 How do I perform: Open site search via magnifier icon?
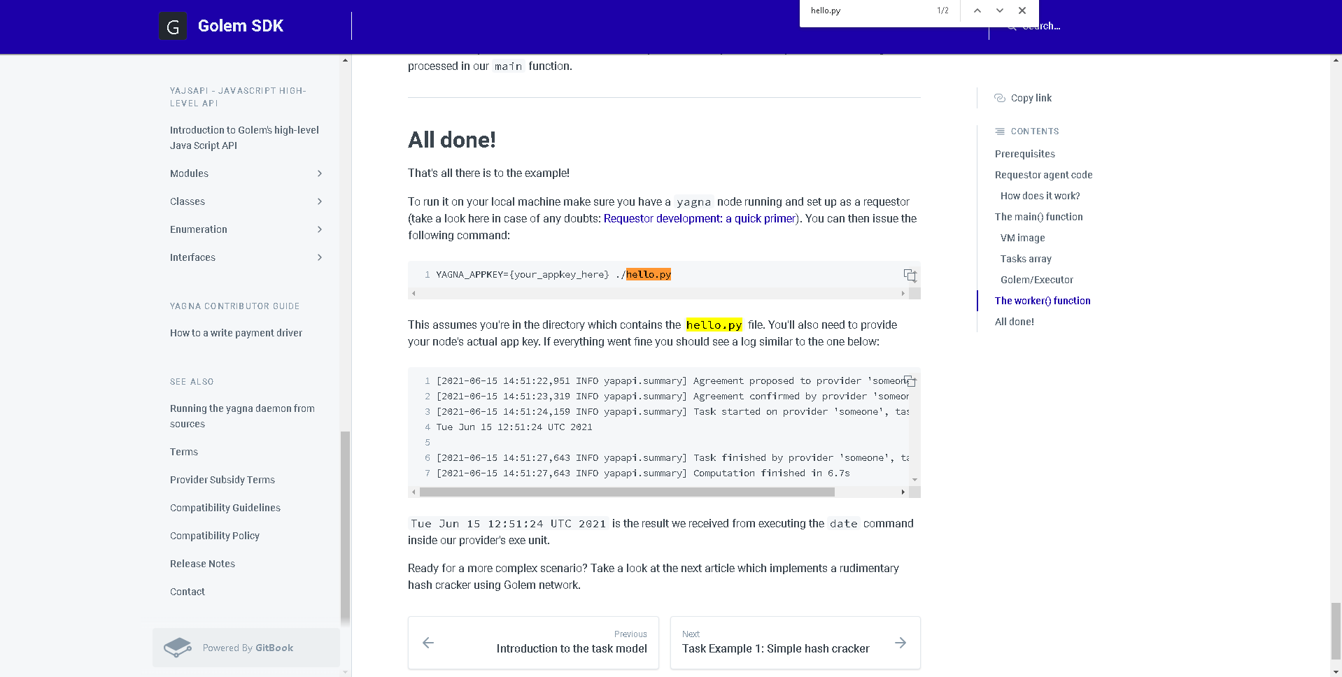click(1010, 26)
